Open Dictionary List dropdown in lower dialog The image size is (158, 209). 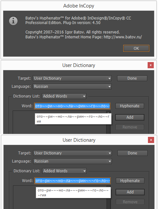click(64, 171)
